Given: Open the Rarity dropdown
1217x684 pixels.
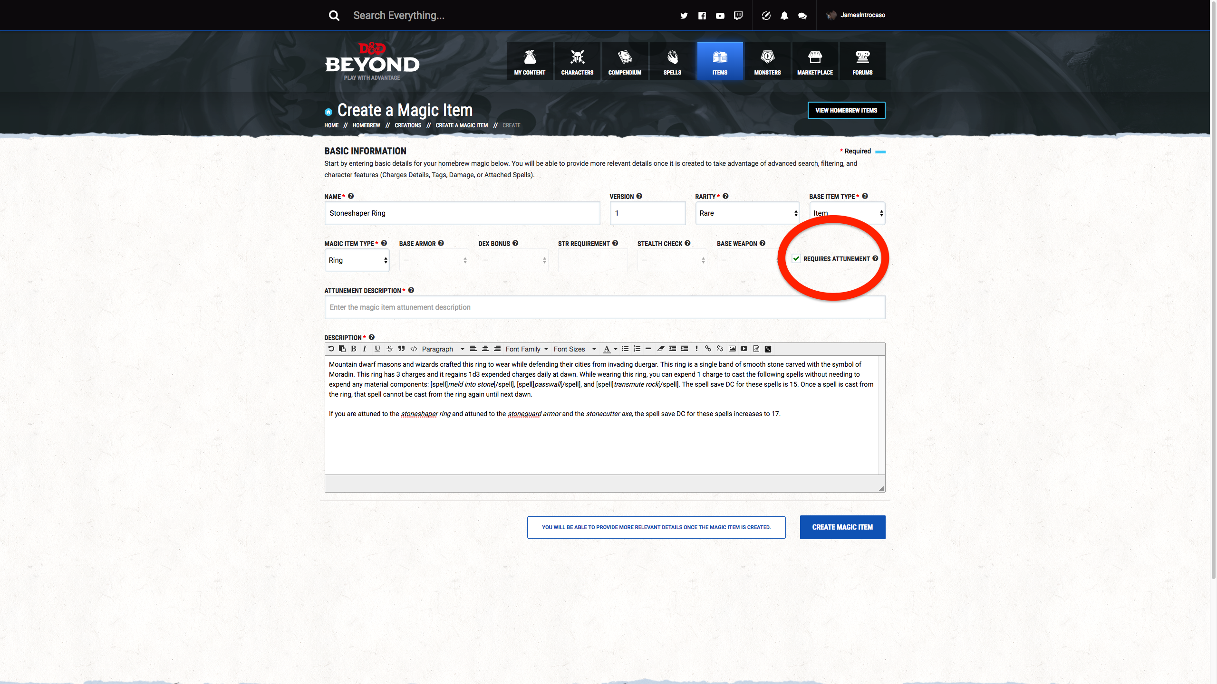Looking at the screenshot, I should tap(748, 213).
